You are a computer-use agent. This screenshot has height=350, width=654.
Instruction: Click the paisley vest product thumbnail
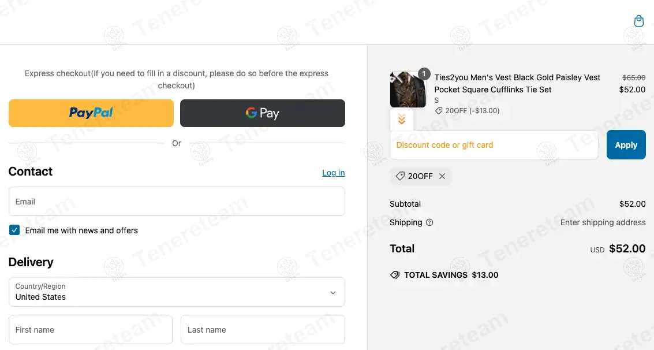click(408, 90)
